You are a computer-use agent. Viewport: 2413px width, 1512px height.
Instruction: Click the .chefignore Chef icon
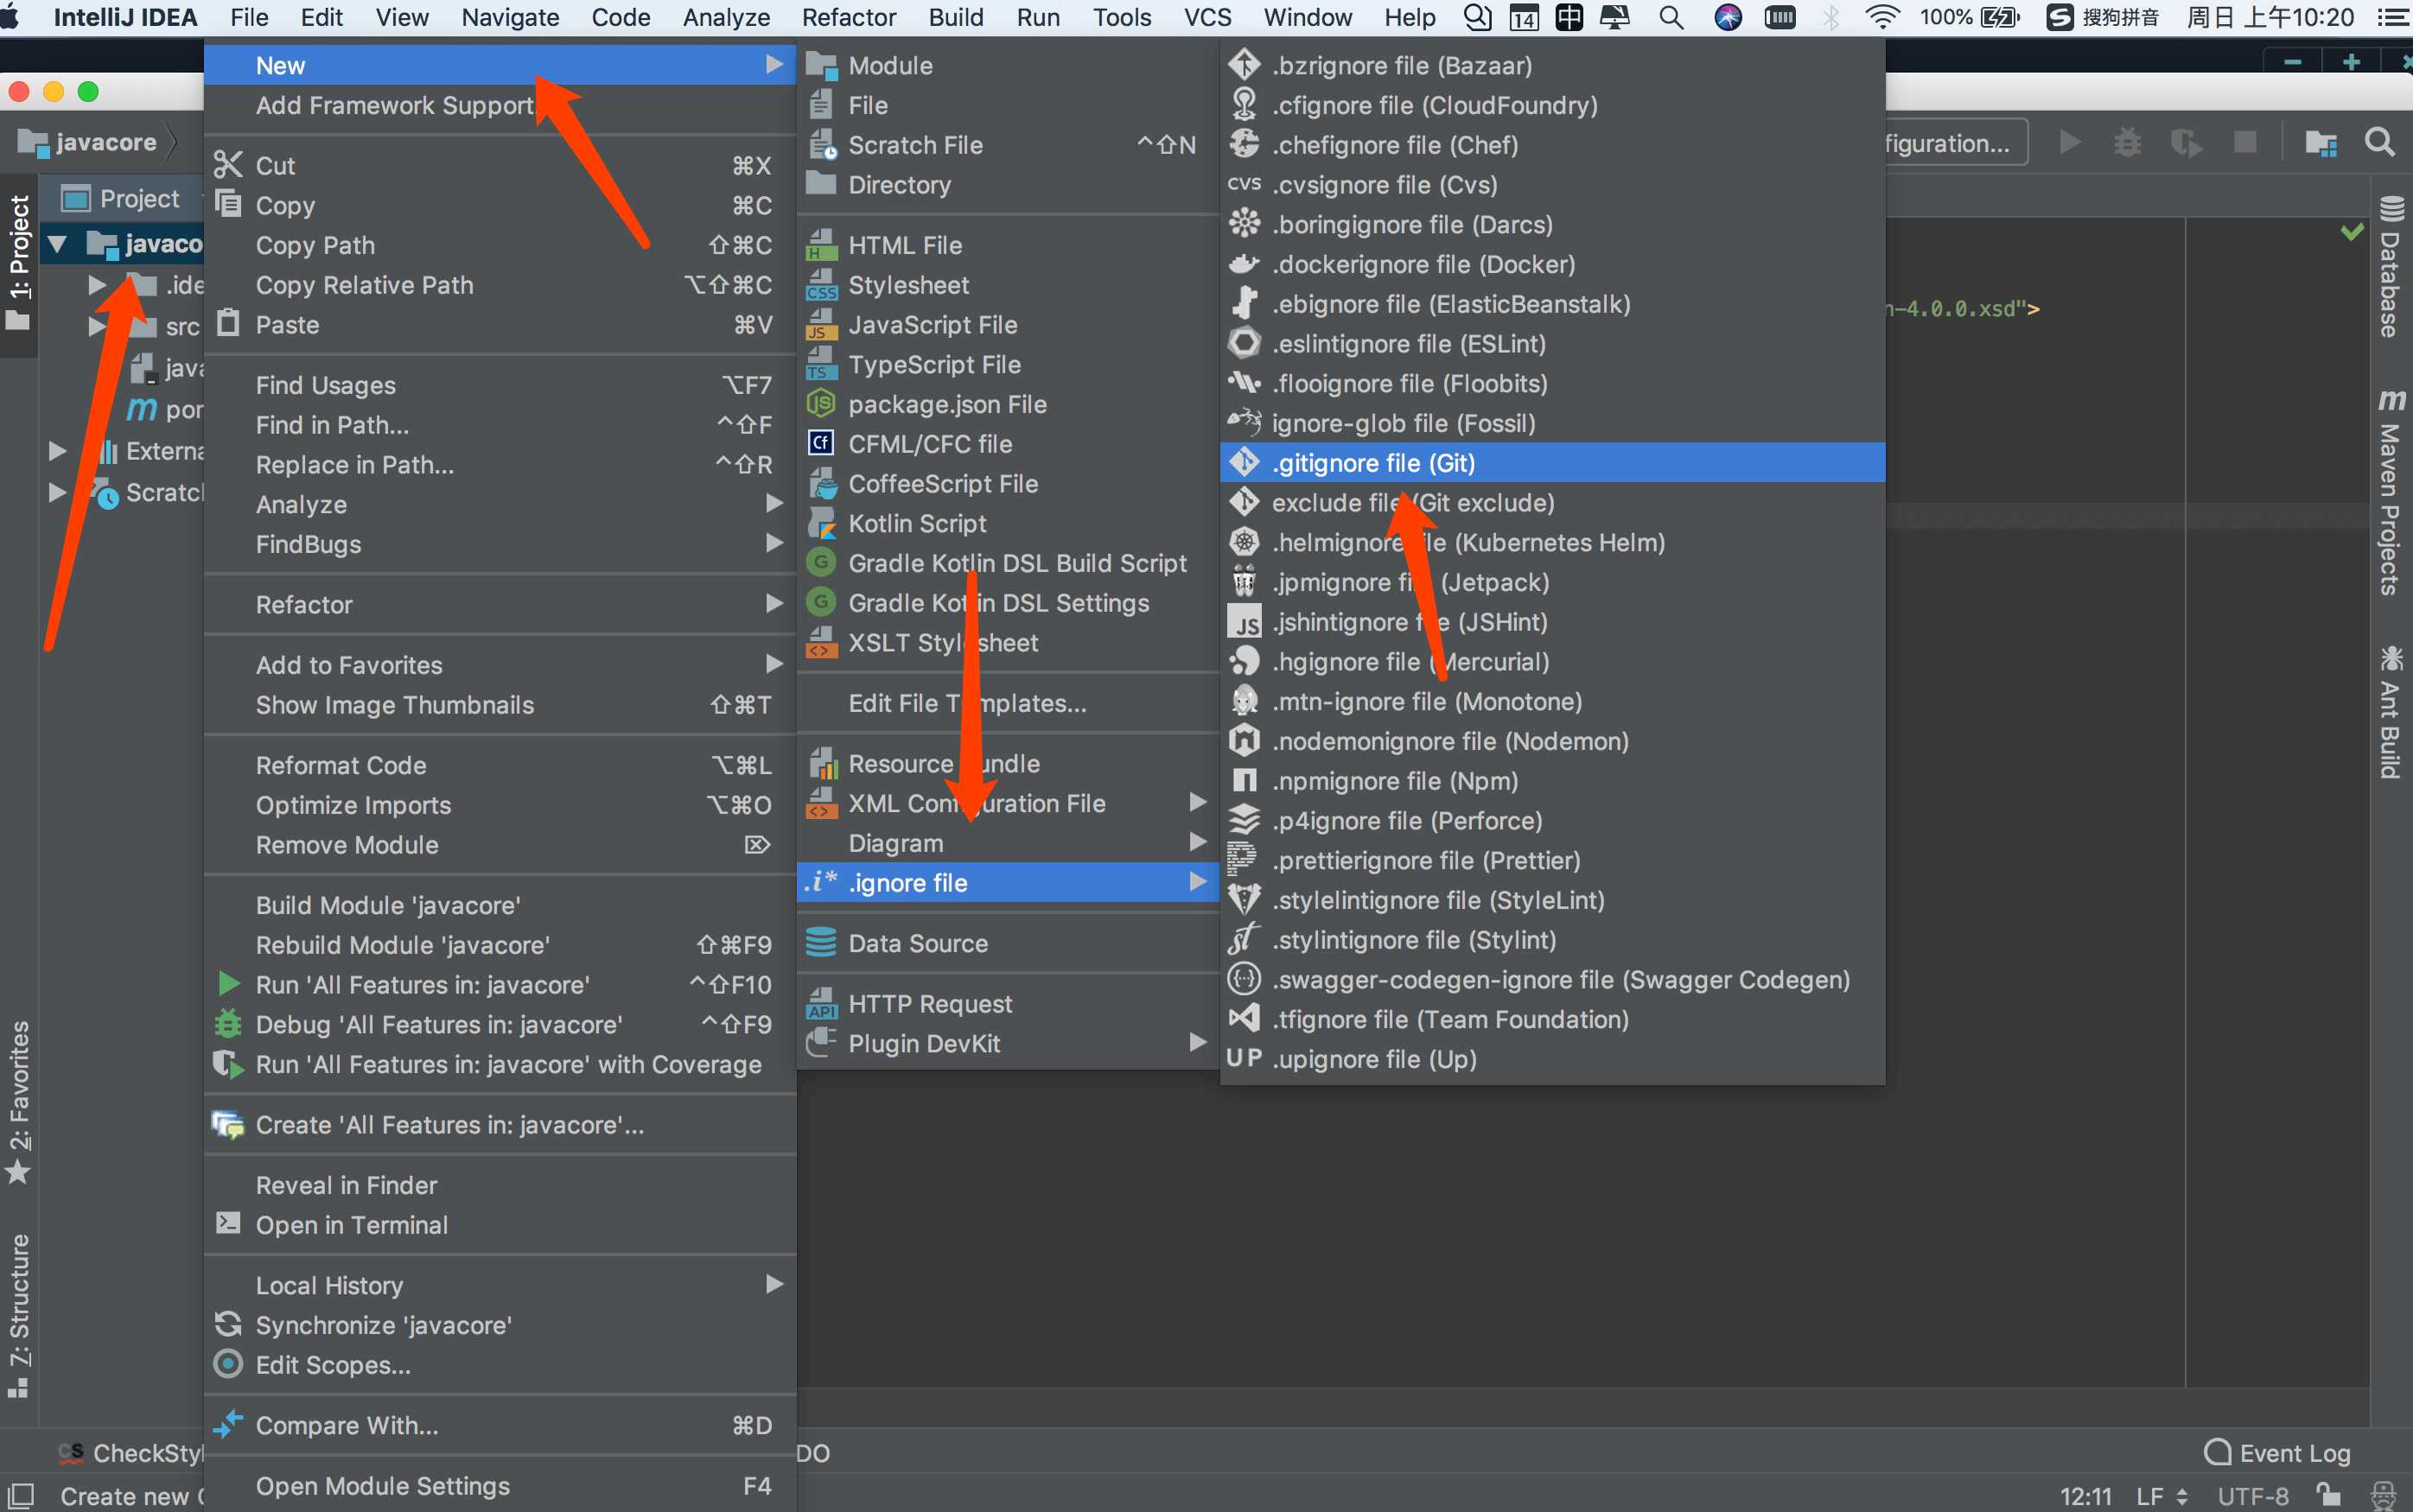pyautogui.click(x=1244, y=144)
